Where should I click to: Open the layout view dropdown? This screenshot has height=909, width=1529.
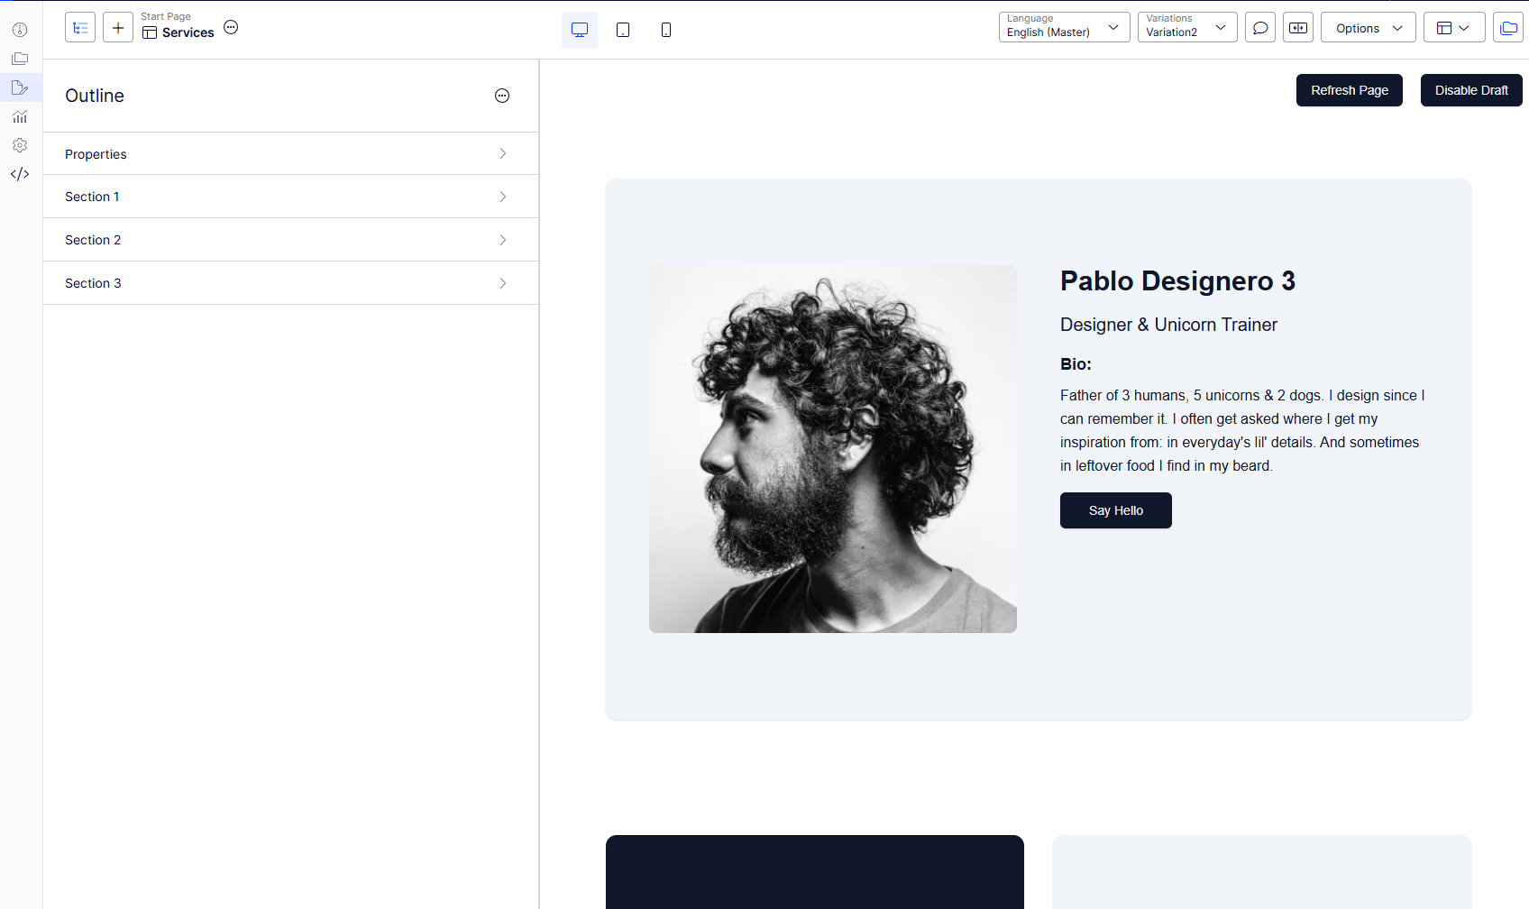(1454, 27)
